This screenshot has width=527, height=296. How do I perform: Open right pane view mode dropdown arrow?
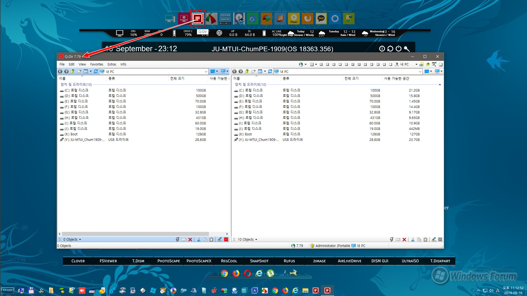point(265,72)
